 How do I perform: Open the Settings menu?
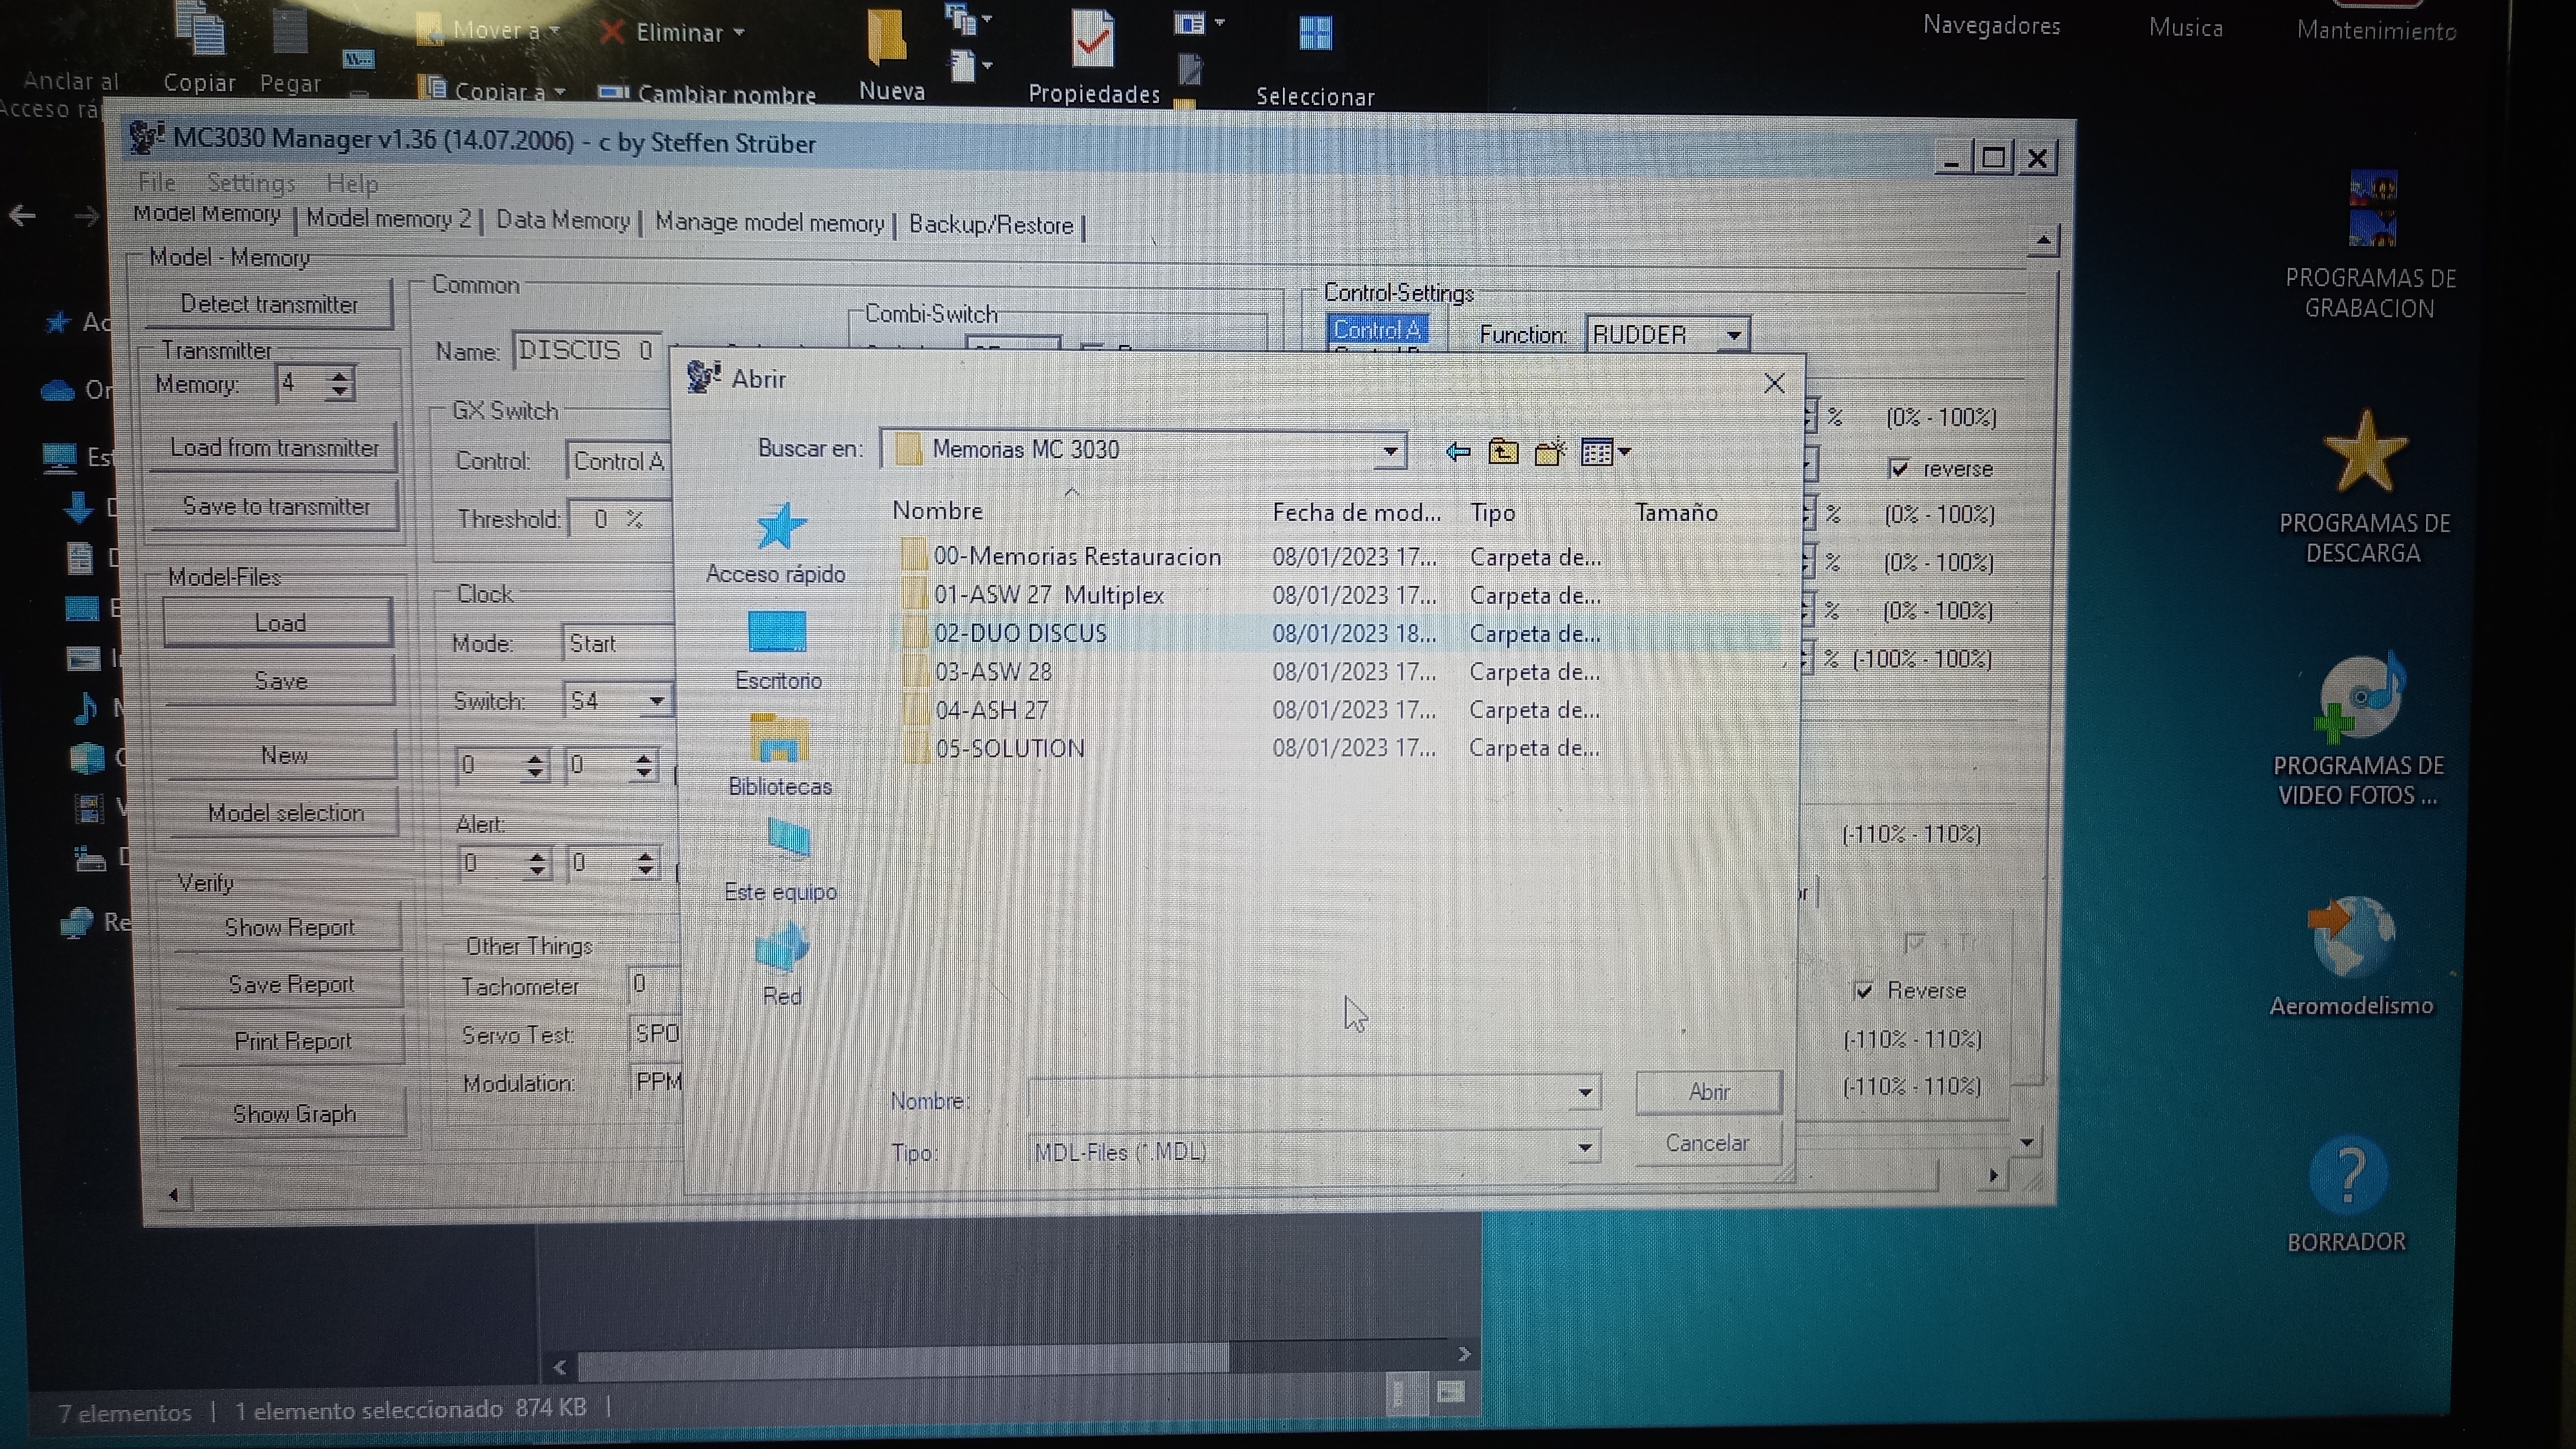click(250, 183)
